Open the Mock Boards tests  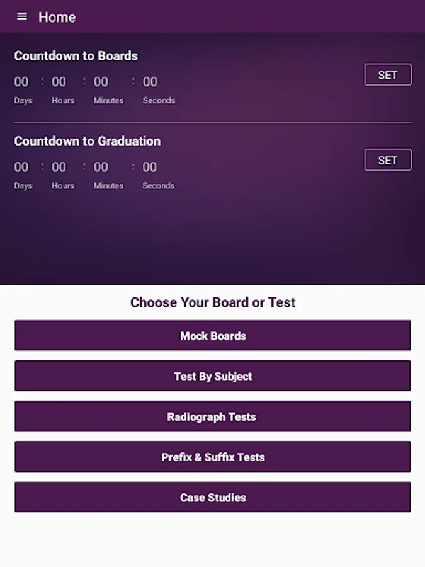(x=213, y=336)
